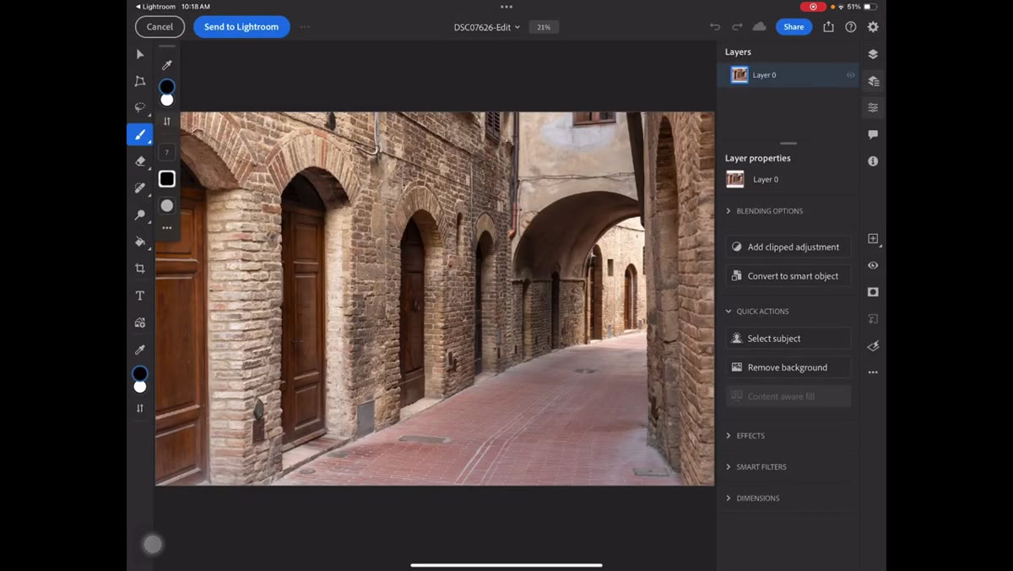1013x571 pixels.
Task: Select the Crop tool
Action: pyautogui.click(x=140, y=269)
